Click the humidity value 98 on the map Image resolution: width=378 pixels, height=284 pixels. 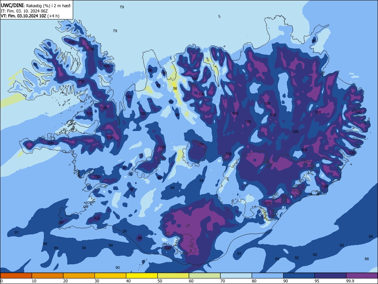[x=150, y=70]
